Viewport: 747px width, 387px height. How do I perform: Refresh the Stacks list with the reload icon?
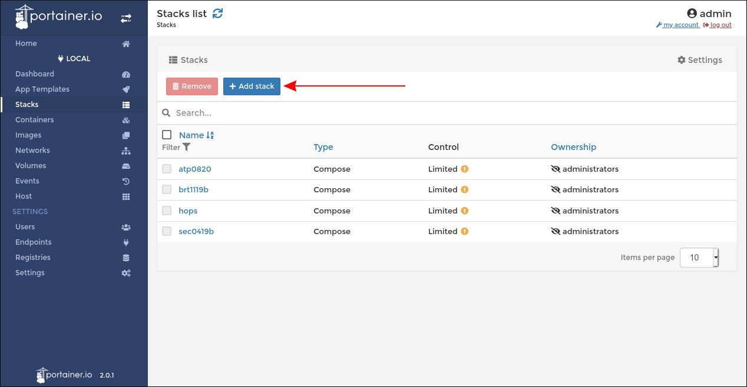tap(217, 13)
